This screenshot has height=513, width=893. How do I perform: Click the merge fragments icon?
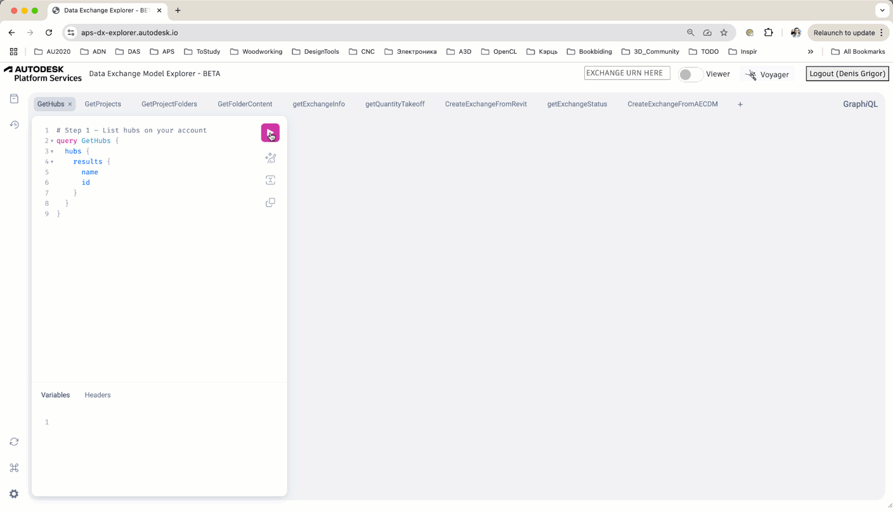click(x=270, y=180)
